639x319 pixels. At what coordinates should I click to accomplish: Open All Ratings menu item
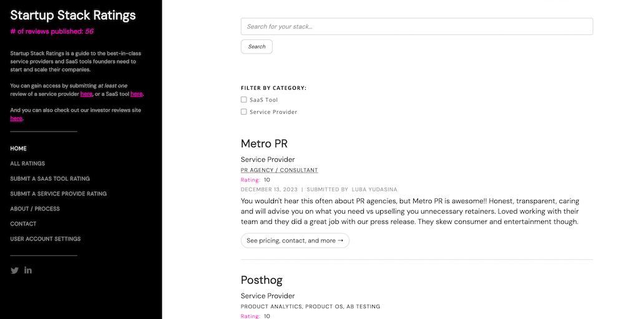click(x=27, y=163)
